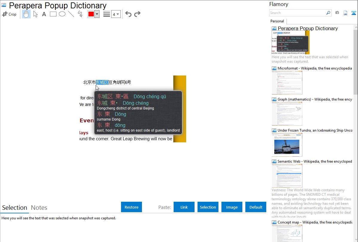Click the icon beside the Under Frozen Tundra entry
This screenshot has width=358, height=242.
click(274, 130)
